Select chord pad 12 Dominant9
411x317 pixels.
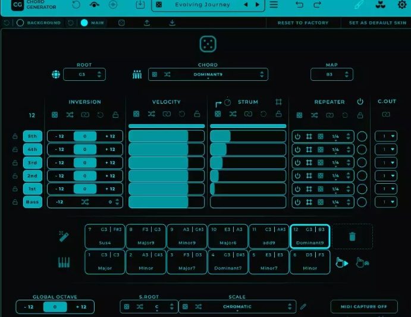point(310,236)
